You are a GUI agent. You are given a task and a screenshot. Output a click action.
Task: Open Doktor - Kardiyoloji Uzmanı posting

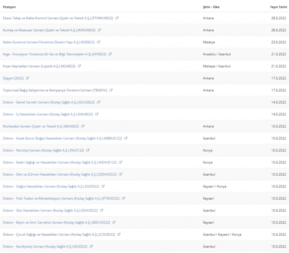click(x=45, y=246)
